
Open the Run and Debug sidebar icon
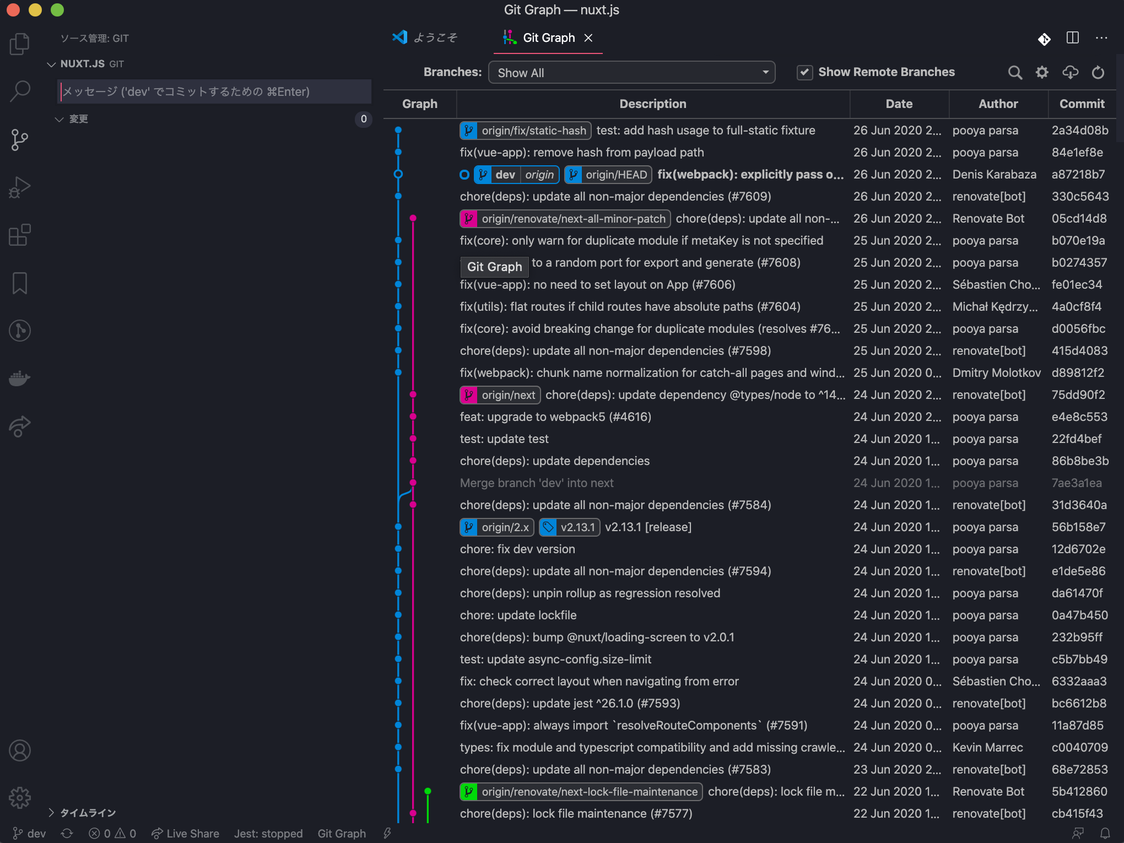tap(20, 187)
